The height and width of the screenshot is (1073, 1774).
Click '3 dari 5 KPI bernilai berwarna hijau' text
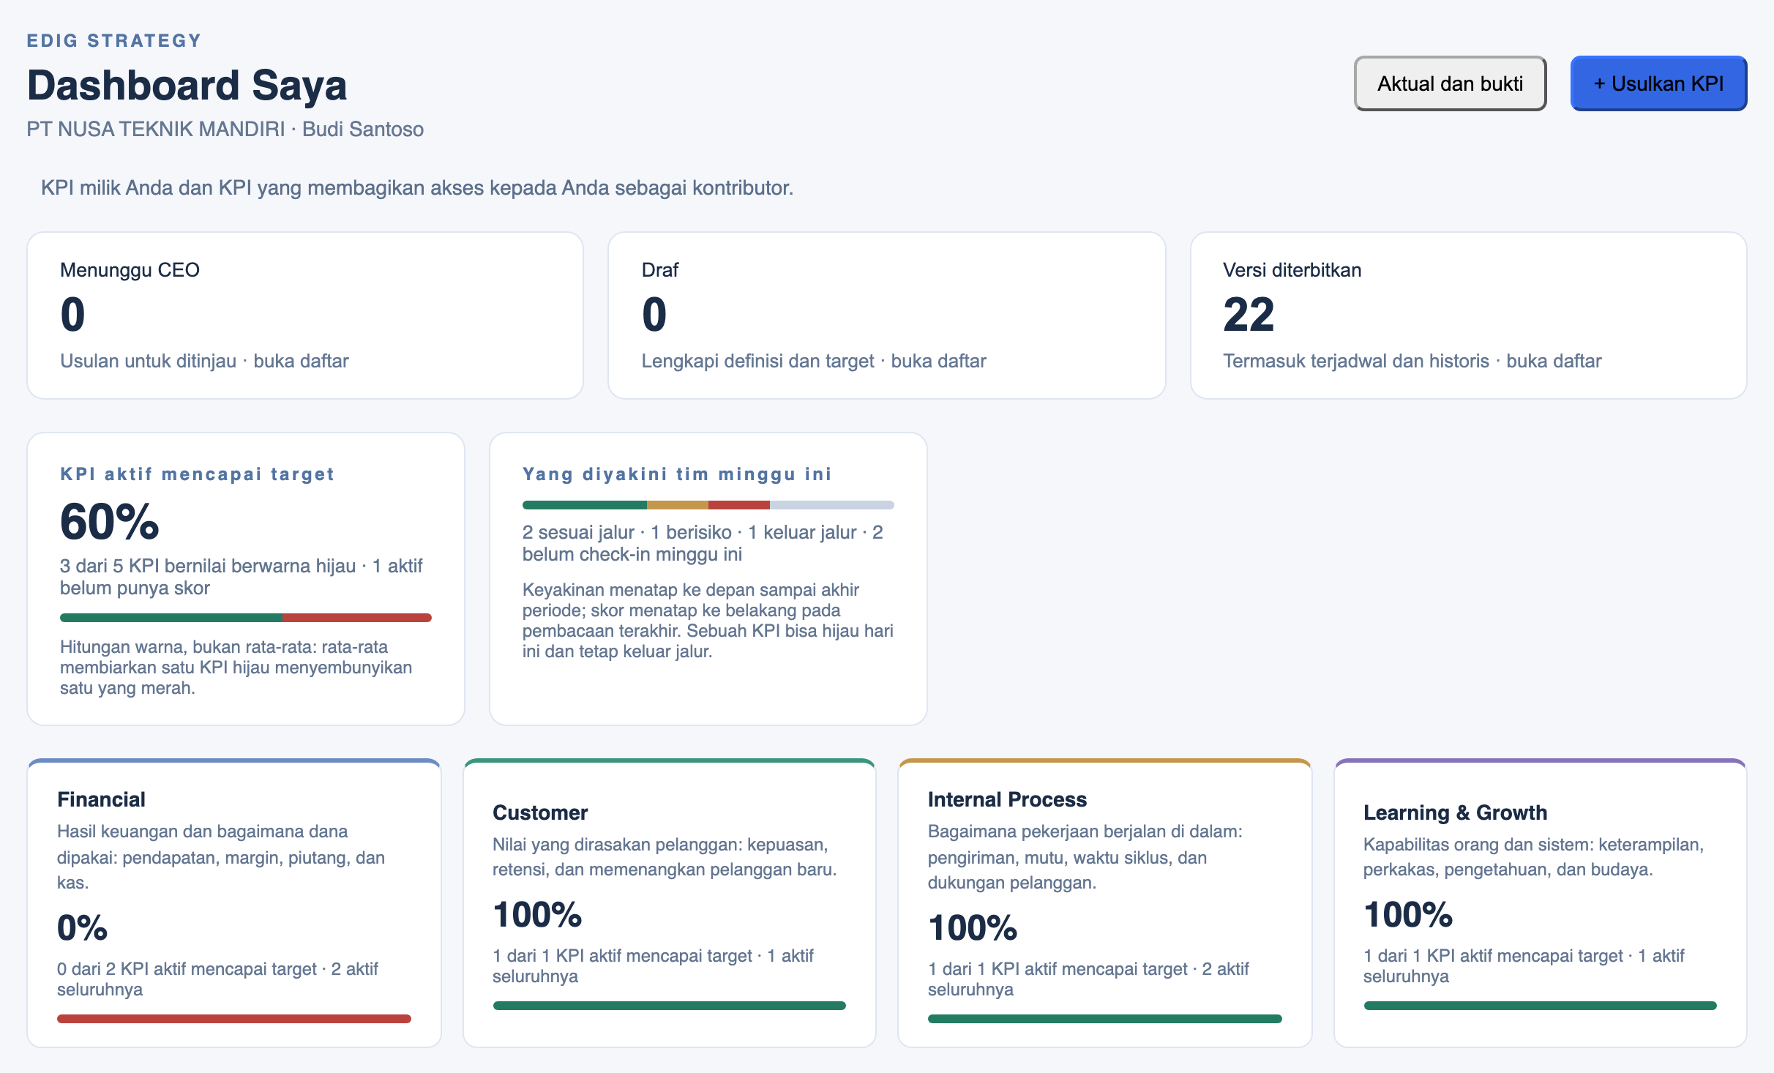tap(208, 566)
